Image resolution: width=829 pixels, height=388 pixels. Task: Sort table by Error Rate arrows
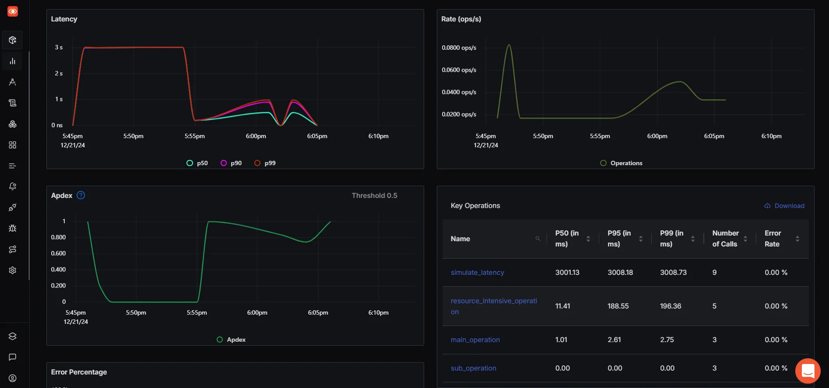tap(797, 239)
